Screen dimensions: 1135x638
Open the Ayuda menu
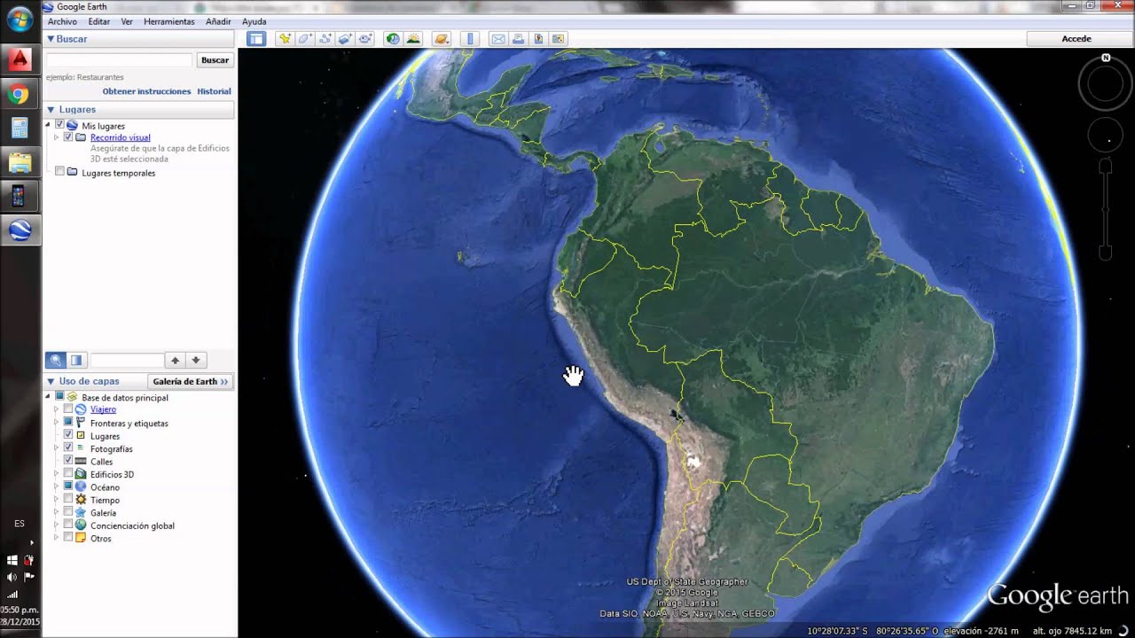pos(254,21)
